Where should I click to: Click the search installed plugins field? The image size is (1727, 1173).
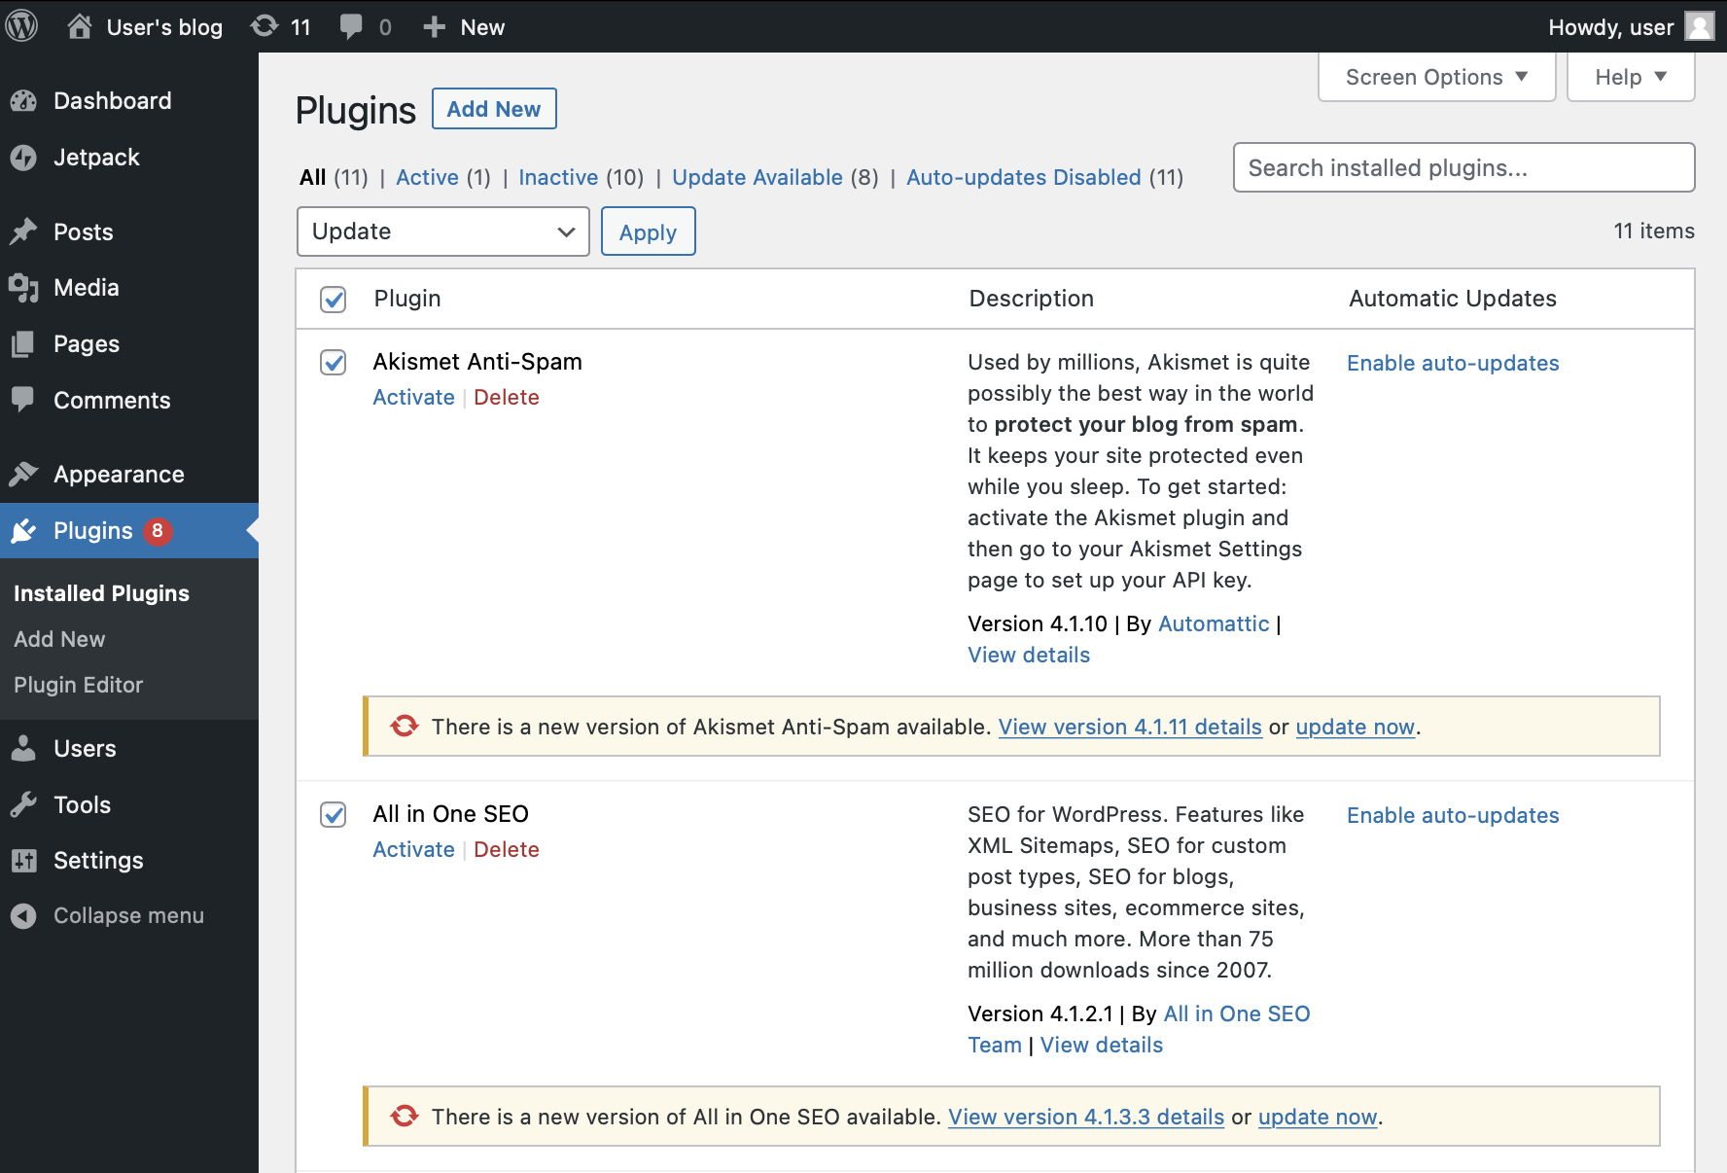pos(1463,167)
